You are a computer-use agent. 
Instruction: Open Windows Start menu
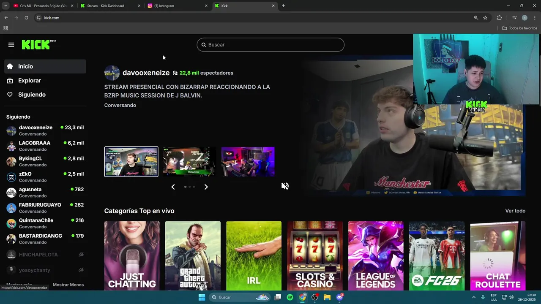point(202,297)
